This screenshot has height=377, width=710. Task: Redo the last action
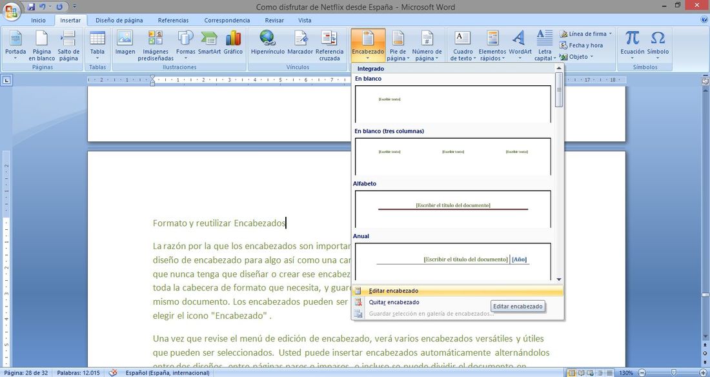point(59,7)
